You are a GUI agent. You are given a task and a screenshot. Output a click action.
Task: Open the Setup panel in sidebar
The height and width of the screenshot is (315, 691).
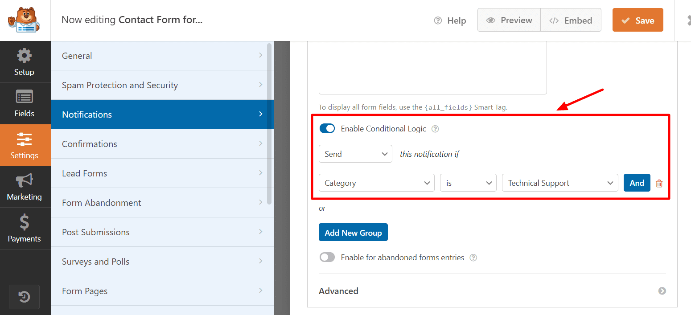click(x=25, y=62)
